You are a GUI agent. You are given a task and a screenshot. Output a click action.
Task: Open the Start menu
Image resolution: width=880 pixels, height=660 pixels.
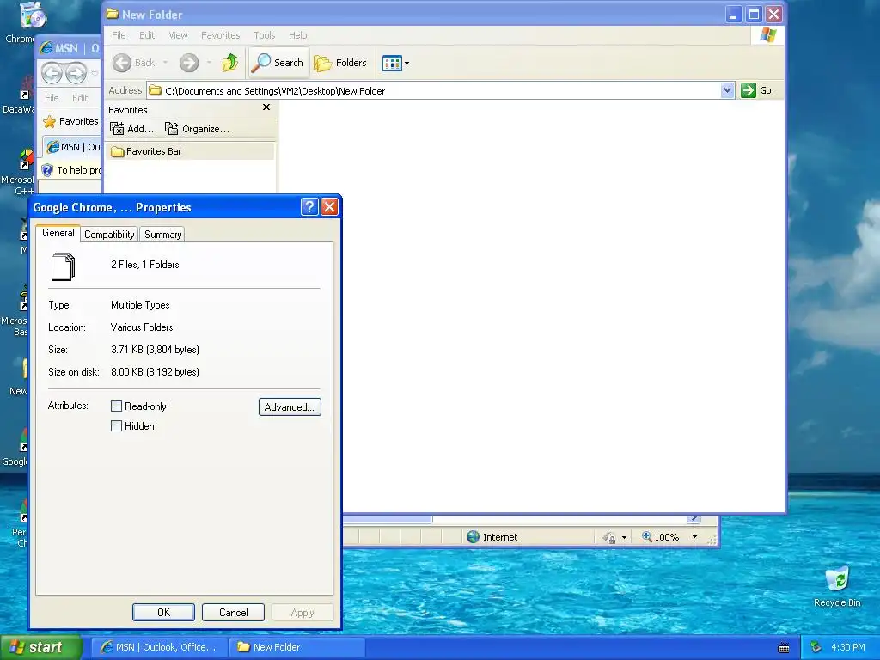point(41,647)
